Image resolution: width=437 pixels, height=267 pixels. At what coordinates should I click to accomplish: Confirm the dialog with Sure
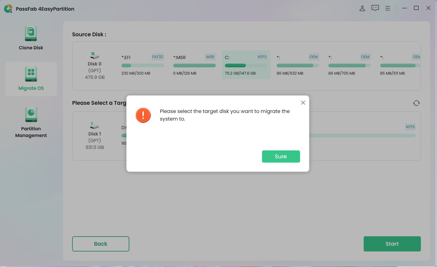pos(281,156)
